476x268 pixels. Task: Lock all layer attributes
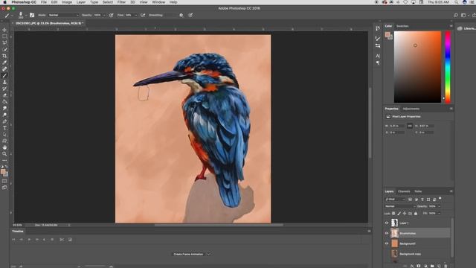pos(416,214)
